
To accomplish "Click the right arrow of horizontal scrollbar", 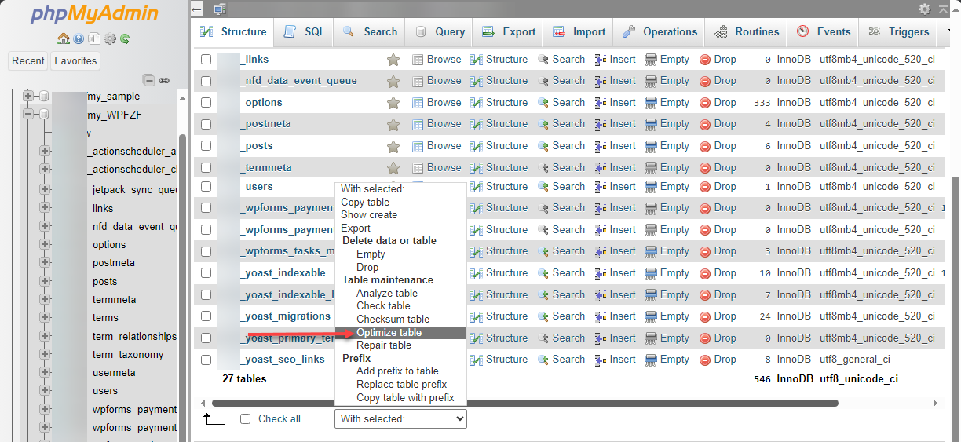I will 936,403.
